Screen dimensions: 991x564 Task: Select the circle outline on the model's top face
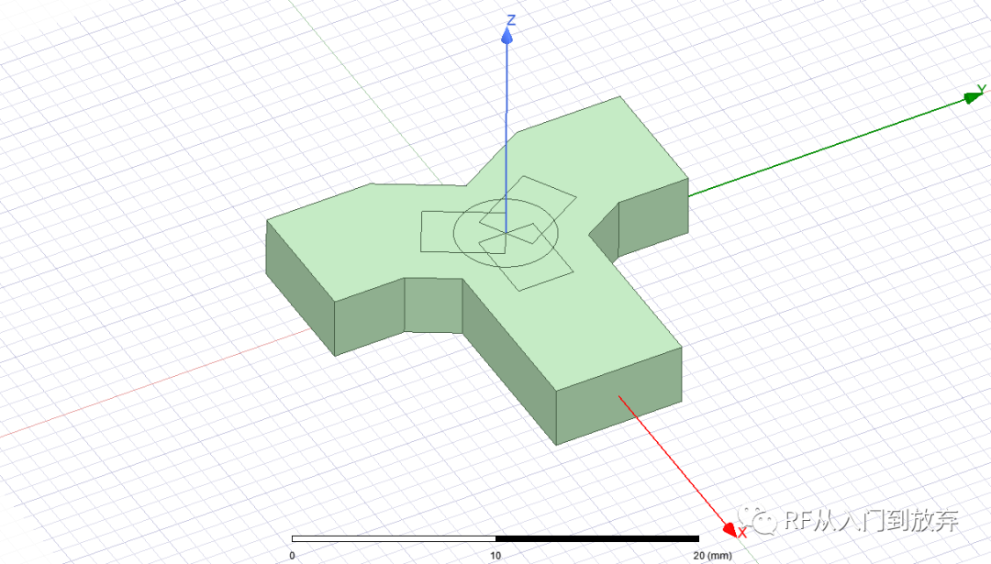coord(506,232)
